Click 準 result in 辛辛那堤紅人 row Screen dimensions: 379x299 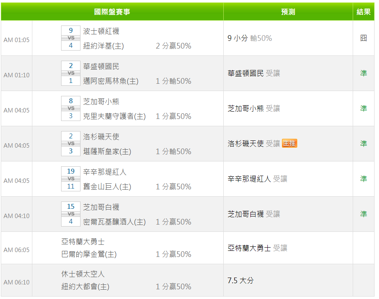pos(363,179)
